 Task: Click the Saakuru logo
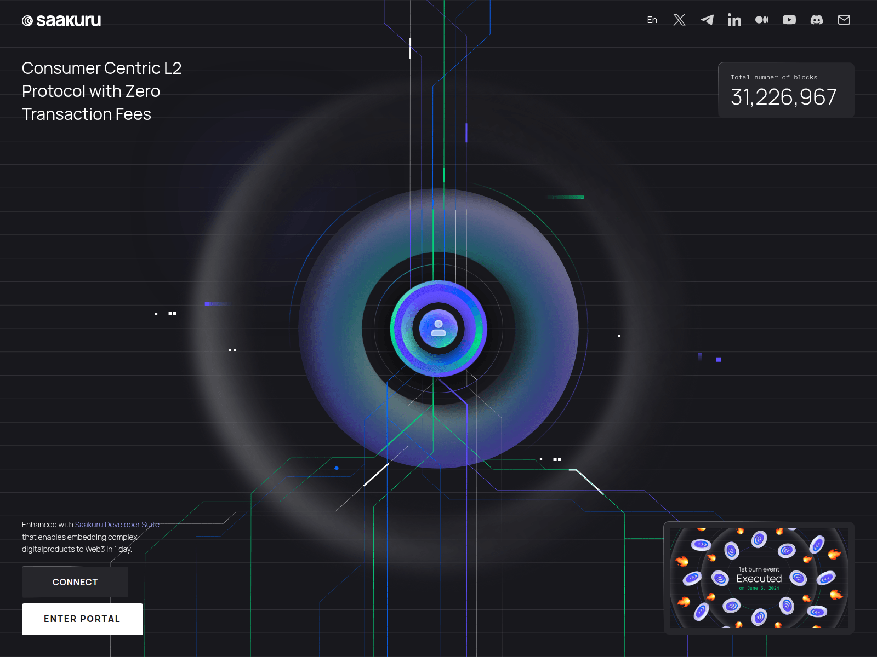pyautogui.click(x=61, y=20)
